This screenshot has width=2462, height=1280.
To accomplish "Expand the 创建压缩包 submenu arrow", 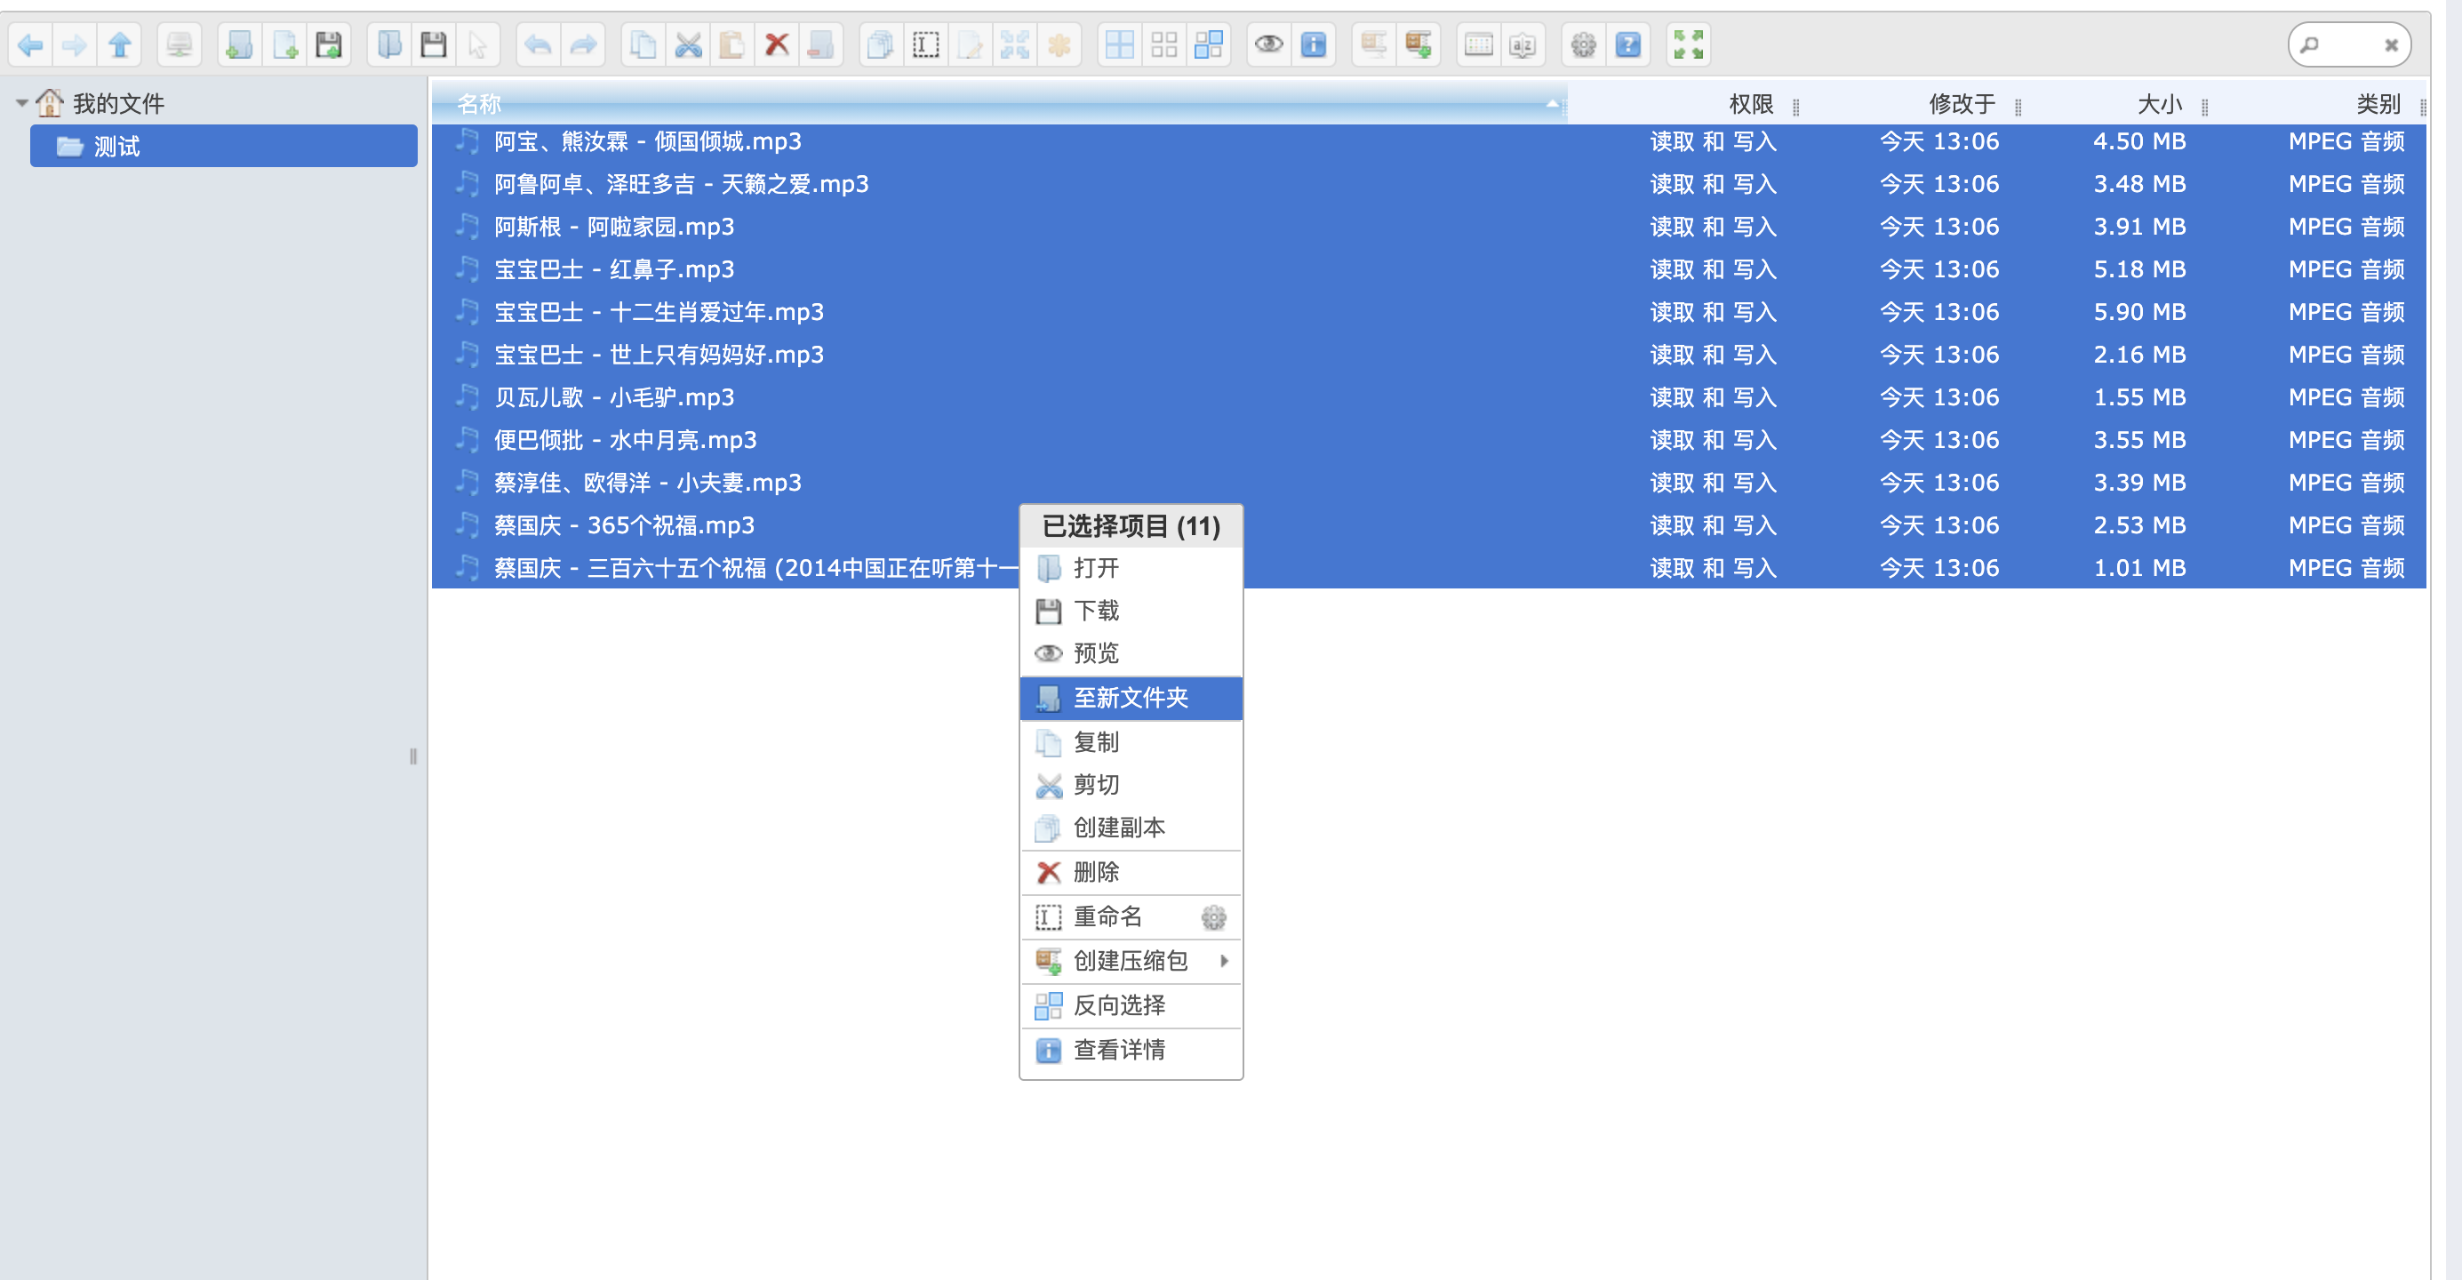I will coord(1223,960).
